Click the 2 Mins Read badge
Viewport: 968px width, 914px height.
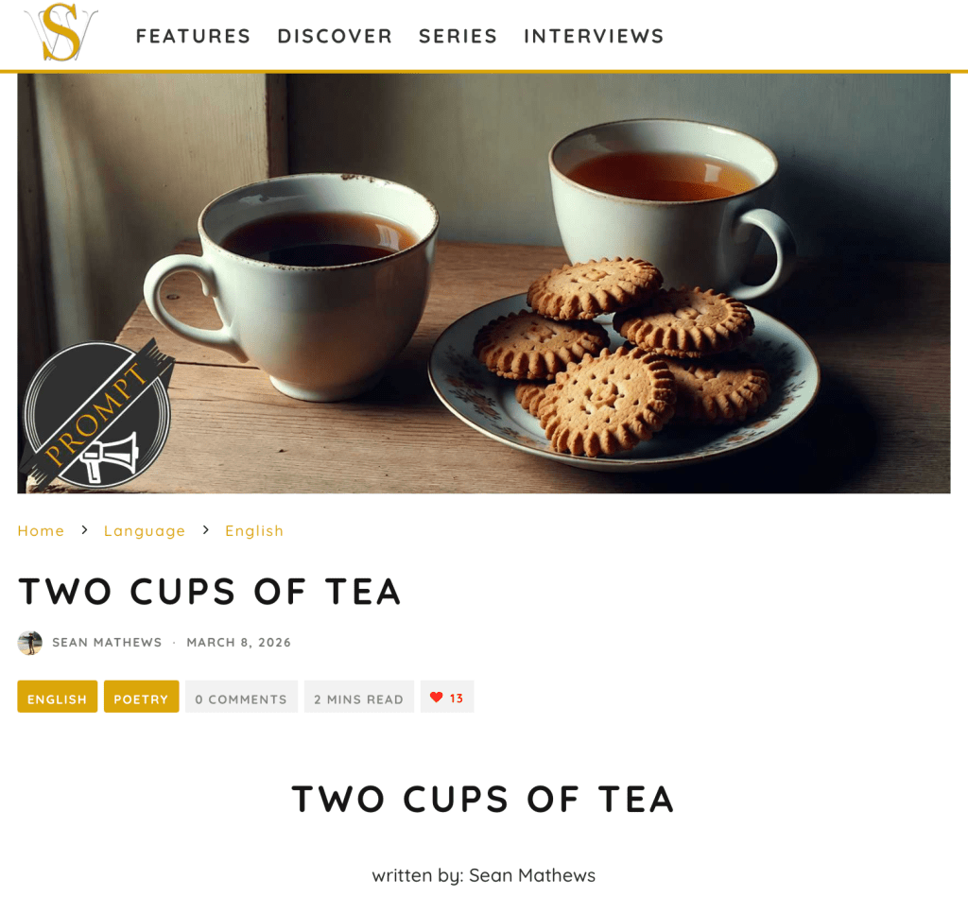pos(358,697)
